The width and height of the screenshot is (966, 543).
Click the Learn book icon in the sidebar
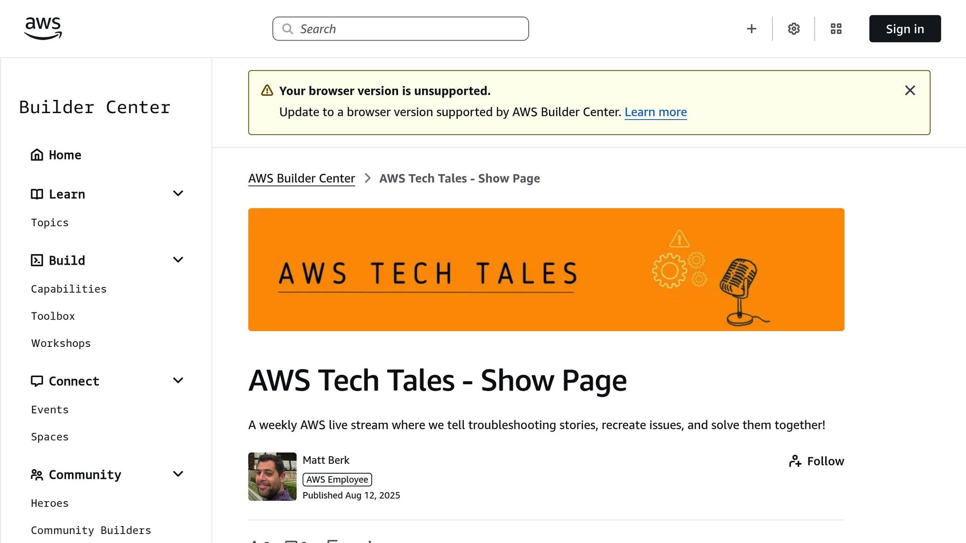(37, 193)
